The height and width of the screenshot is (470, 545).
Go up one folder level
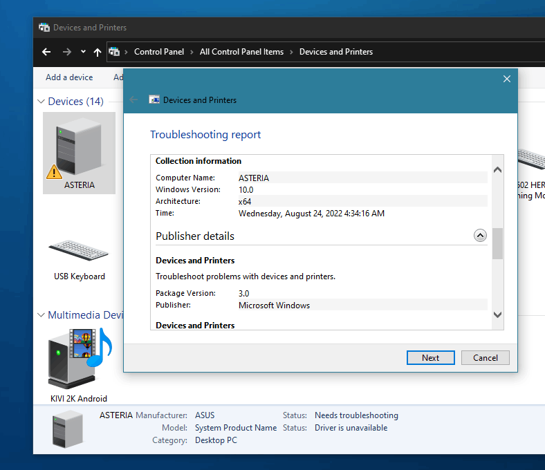[98, 52]
